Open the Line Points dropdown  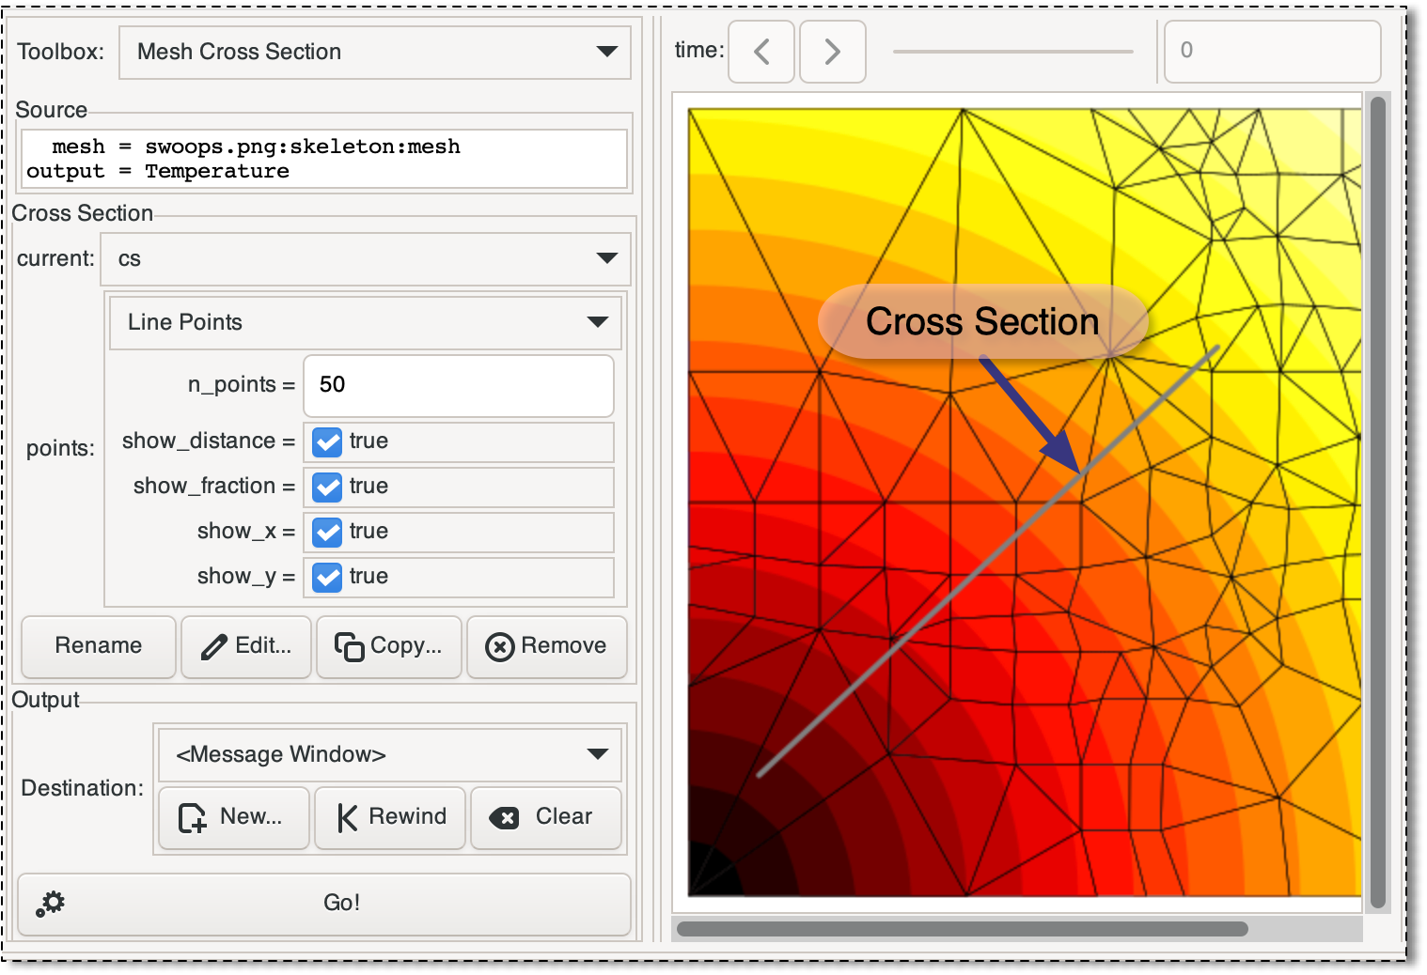tap(365, 322)
